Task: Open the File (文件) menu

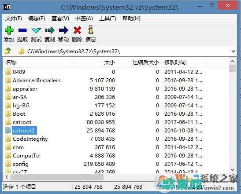Action: point(14,18)
